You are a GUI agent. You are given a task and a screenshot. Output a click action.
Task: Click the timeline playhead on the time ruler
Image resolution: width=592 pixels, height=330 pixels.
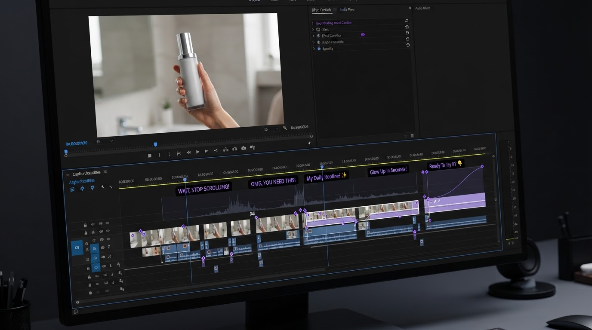click(185, 179)
